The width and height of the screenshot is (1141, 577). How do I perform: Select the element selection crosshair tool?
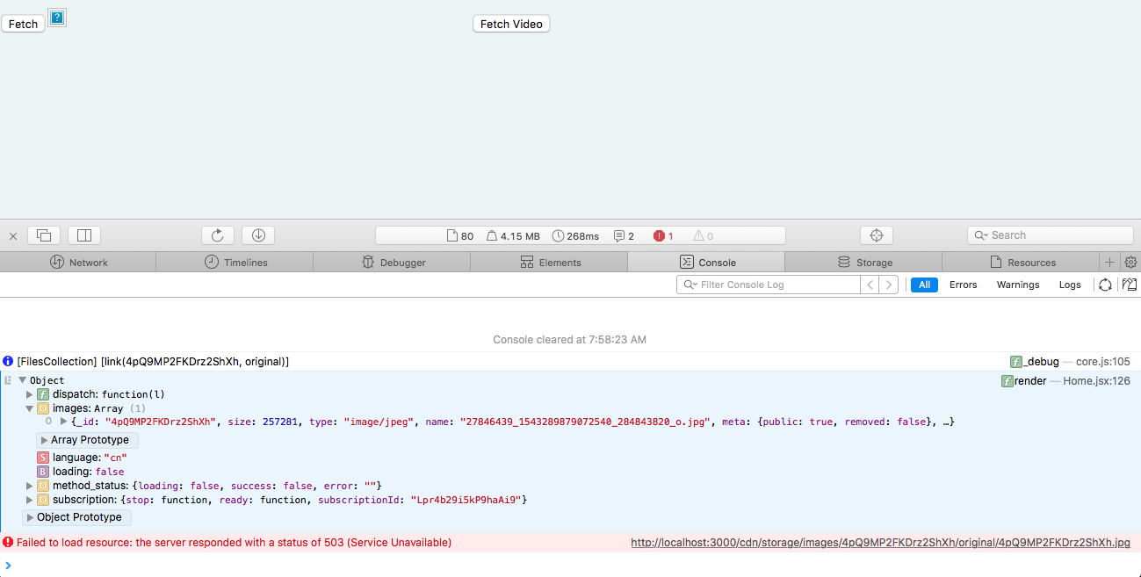pyautogui.click(x=876, y=234)
